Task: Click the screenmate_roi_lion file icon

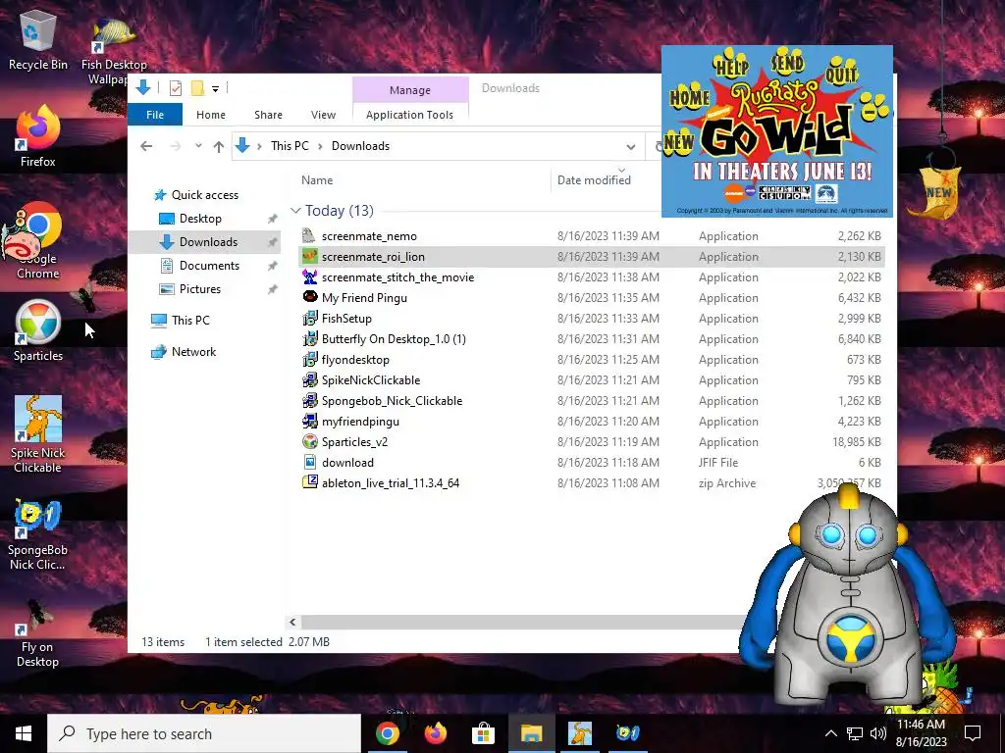Action: (x=309, y=256)
